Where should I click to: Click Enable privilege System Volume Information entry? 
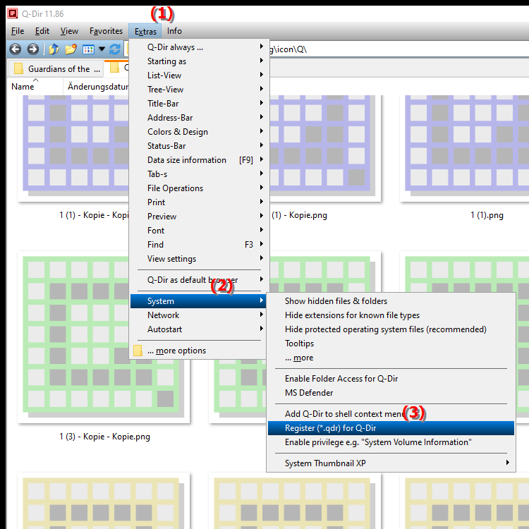(x=391, y=442)
